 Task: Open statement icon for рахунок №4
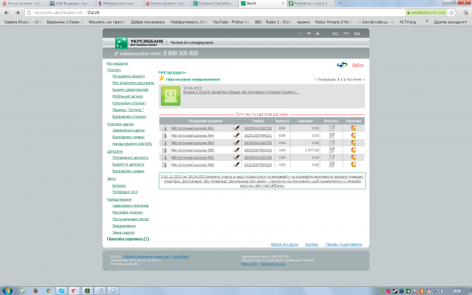pyautogui.click(x=332, y=135)
